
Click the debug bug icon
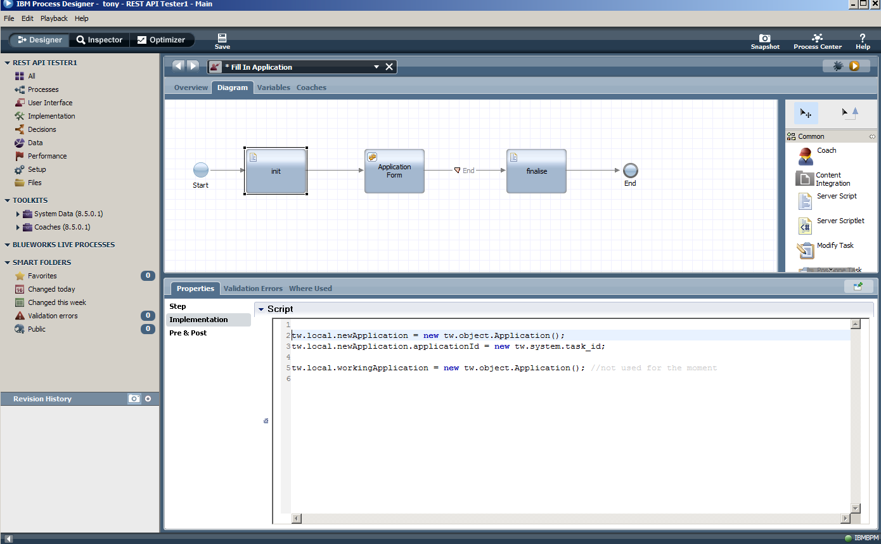point(838,66)
